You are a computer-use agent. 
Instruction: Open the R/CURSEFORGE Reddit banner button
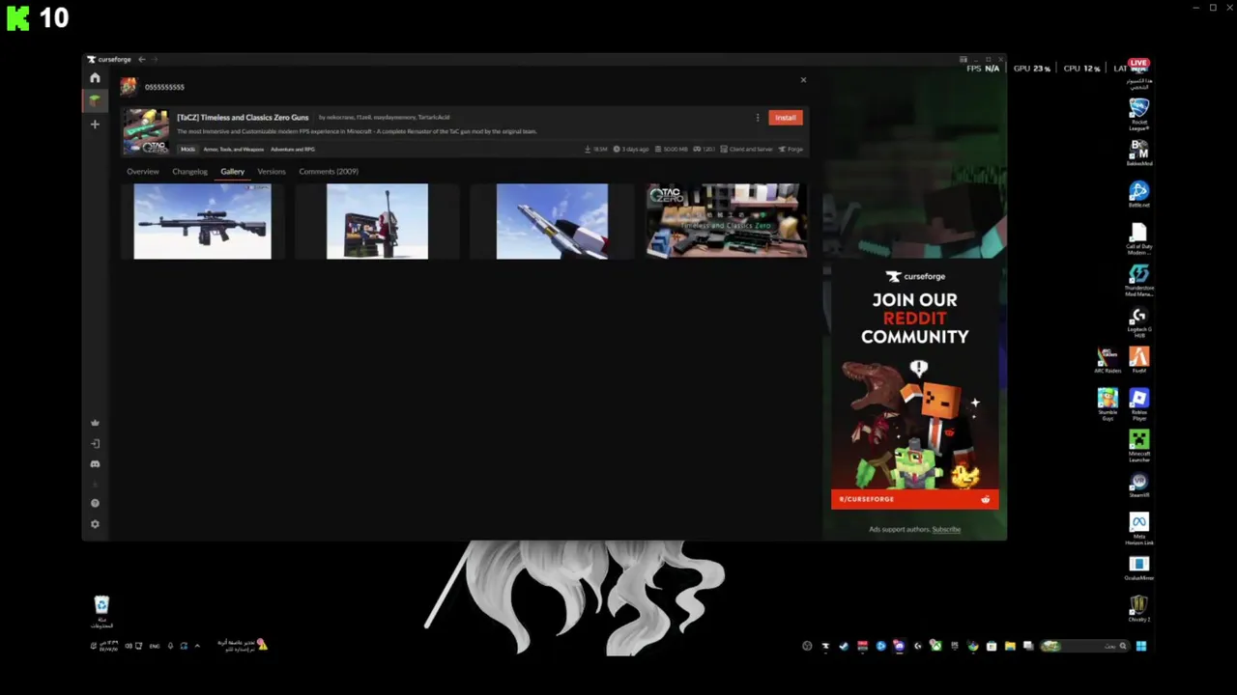click(914, 499)
